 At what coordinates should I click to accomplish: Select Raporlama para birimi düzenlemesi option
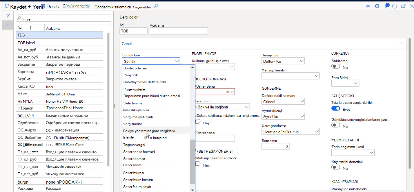click(x=156, y=96)
